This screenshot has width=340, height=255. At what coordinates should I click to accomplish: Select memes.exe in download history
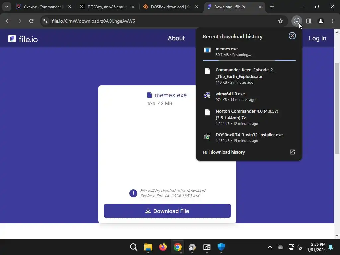[x=249, y=52]
